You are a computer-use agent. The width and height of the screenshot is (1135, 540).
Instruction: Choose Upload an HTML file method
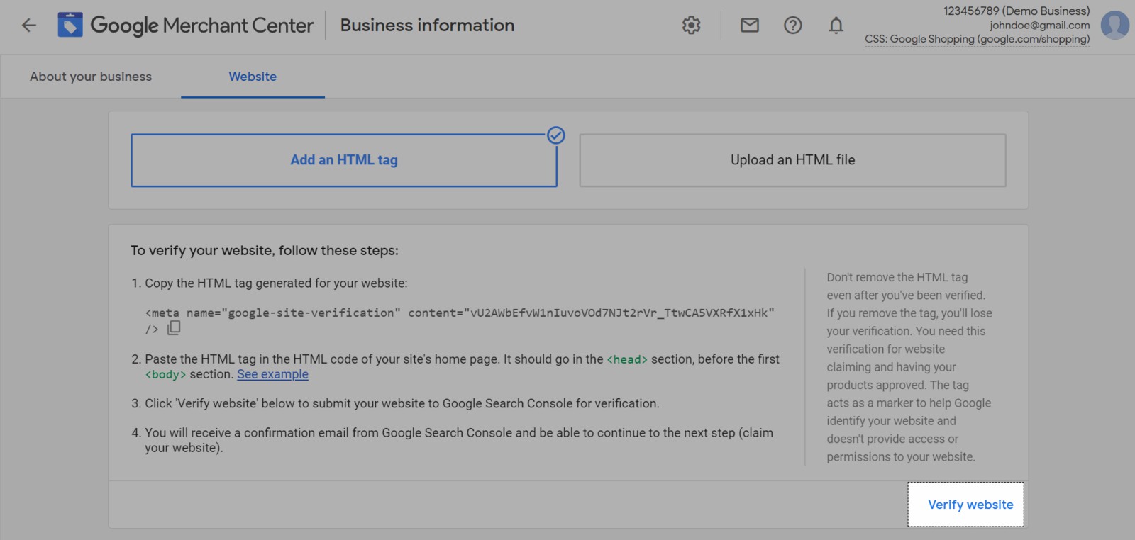point(792,160)
